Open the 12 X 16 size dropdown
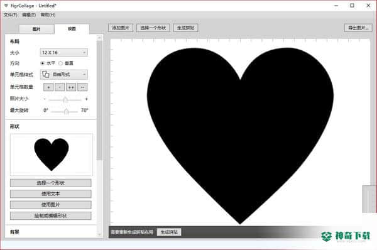This screenshot has width=377, height=250. (x=64, y=52)
